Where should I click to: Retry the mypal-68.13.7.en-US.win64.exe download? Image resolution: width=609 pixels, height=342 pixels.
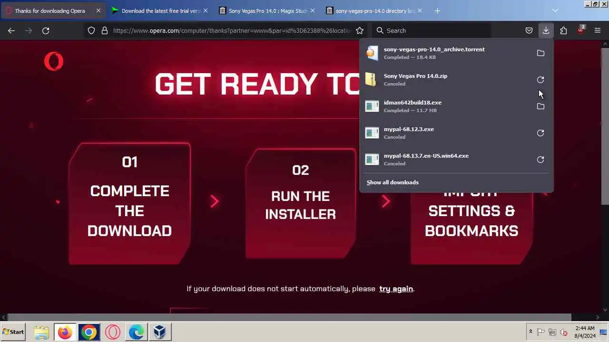pos(540,160)
